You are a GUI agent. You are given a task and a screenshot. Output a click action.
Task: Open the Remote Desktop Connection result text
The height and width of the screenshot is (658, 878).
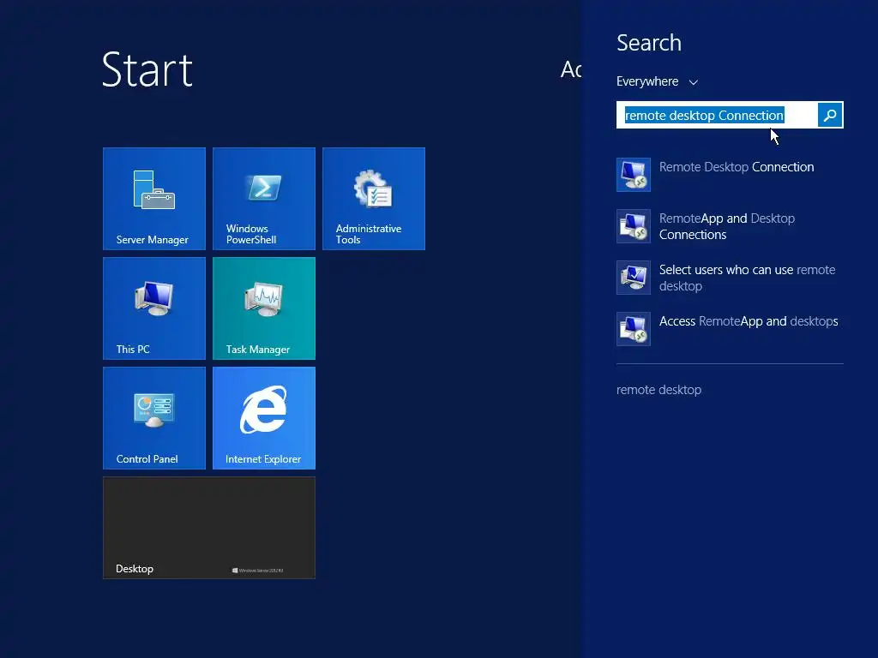pos(737,167)
